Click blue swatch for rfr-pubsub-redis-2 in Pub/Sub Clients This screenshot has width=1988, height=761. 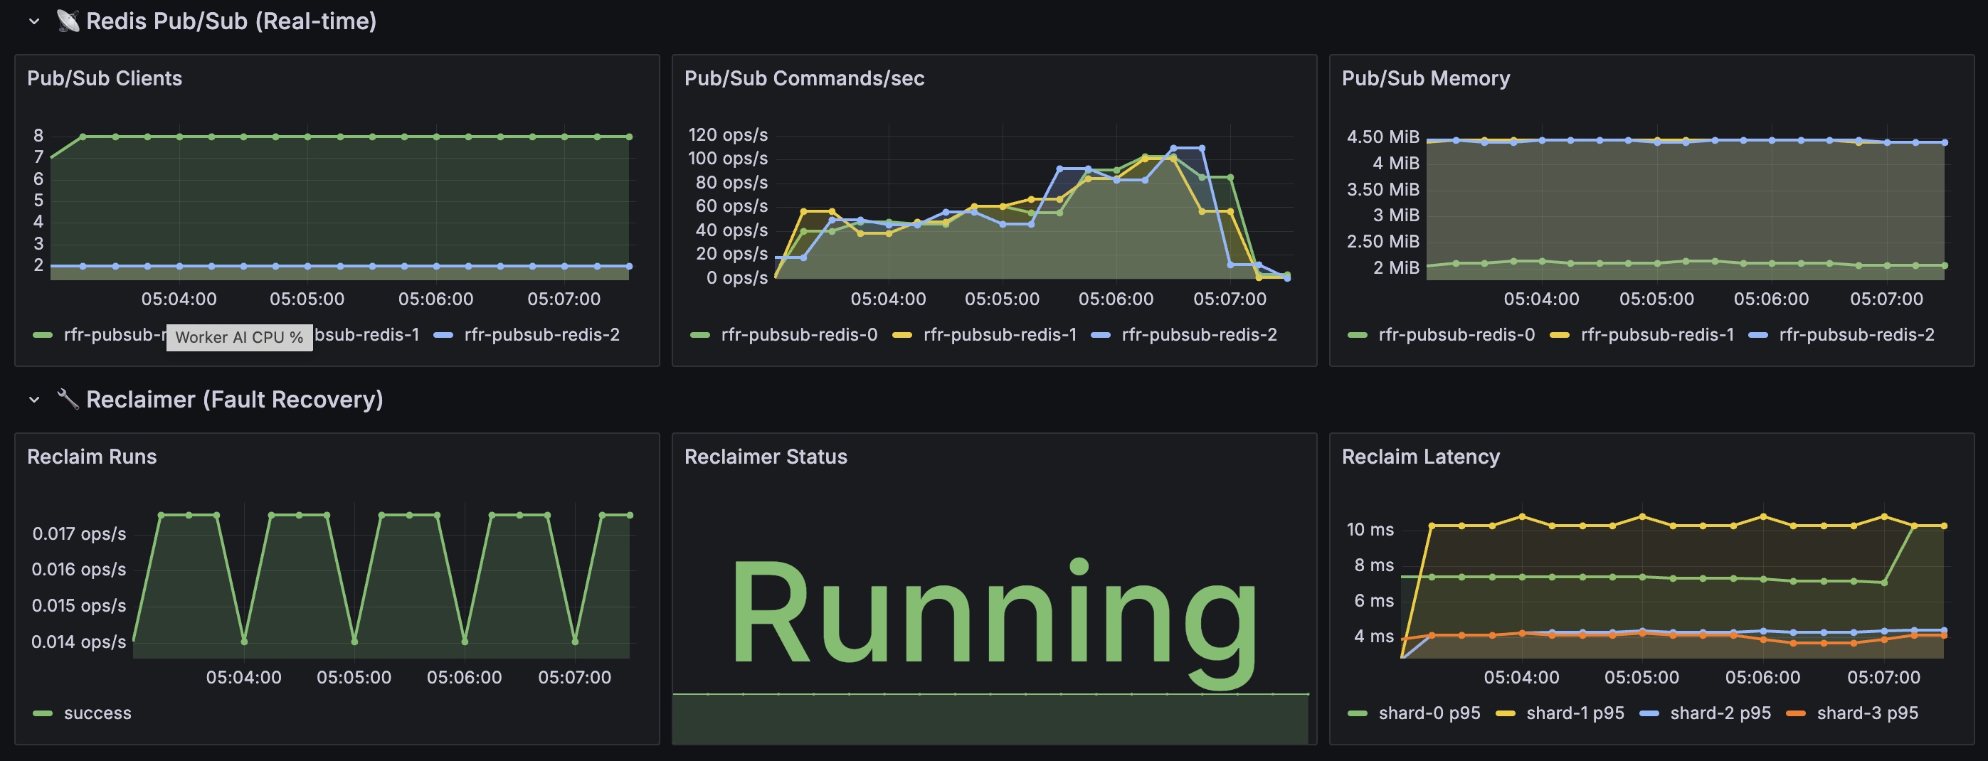443,336
